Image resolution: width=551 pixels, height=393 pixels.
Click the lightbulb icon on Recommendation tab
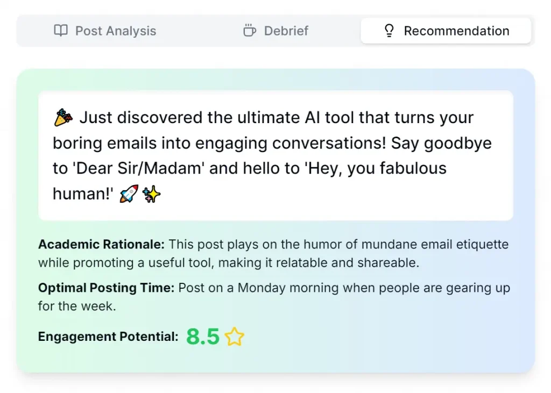tap(389, 31)
